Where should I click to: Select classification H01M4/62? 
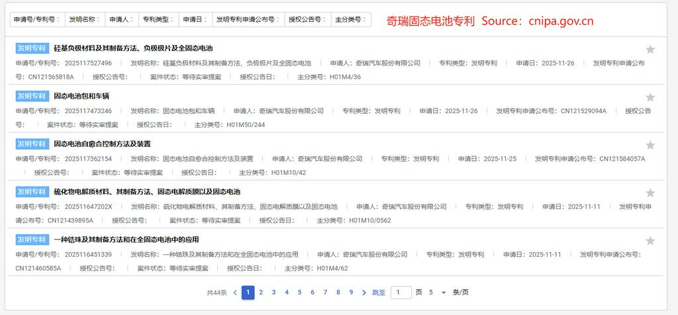332,269
